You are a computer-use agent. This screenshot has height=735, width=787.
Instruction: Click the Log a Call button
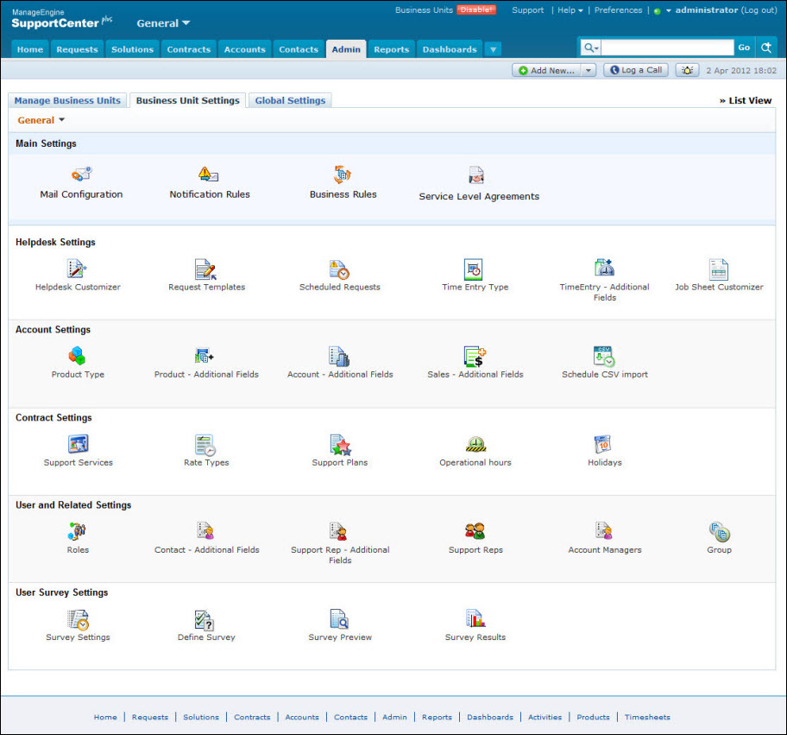(x=636, y=70)
